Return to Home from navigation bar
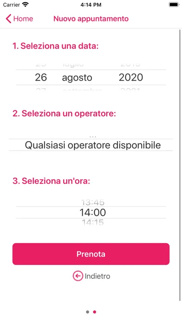This screenshot has height=323, width=182. (23, 19)
